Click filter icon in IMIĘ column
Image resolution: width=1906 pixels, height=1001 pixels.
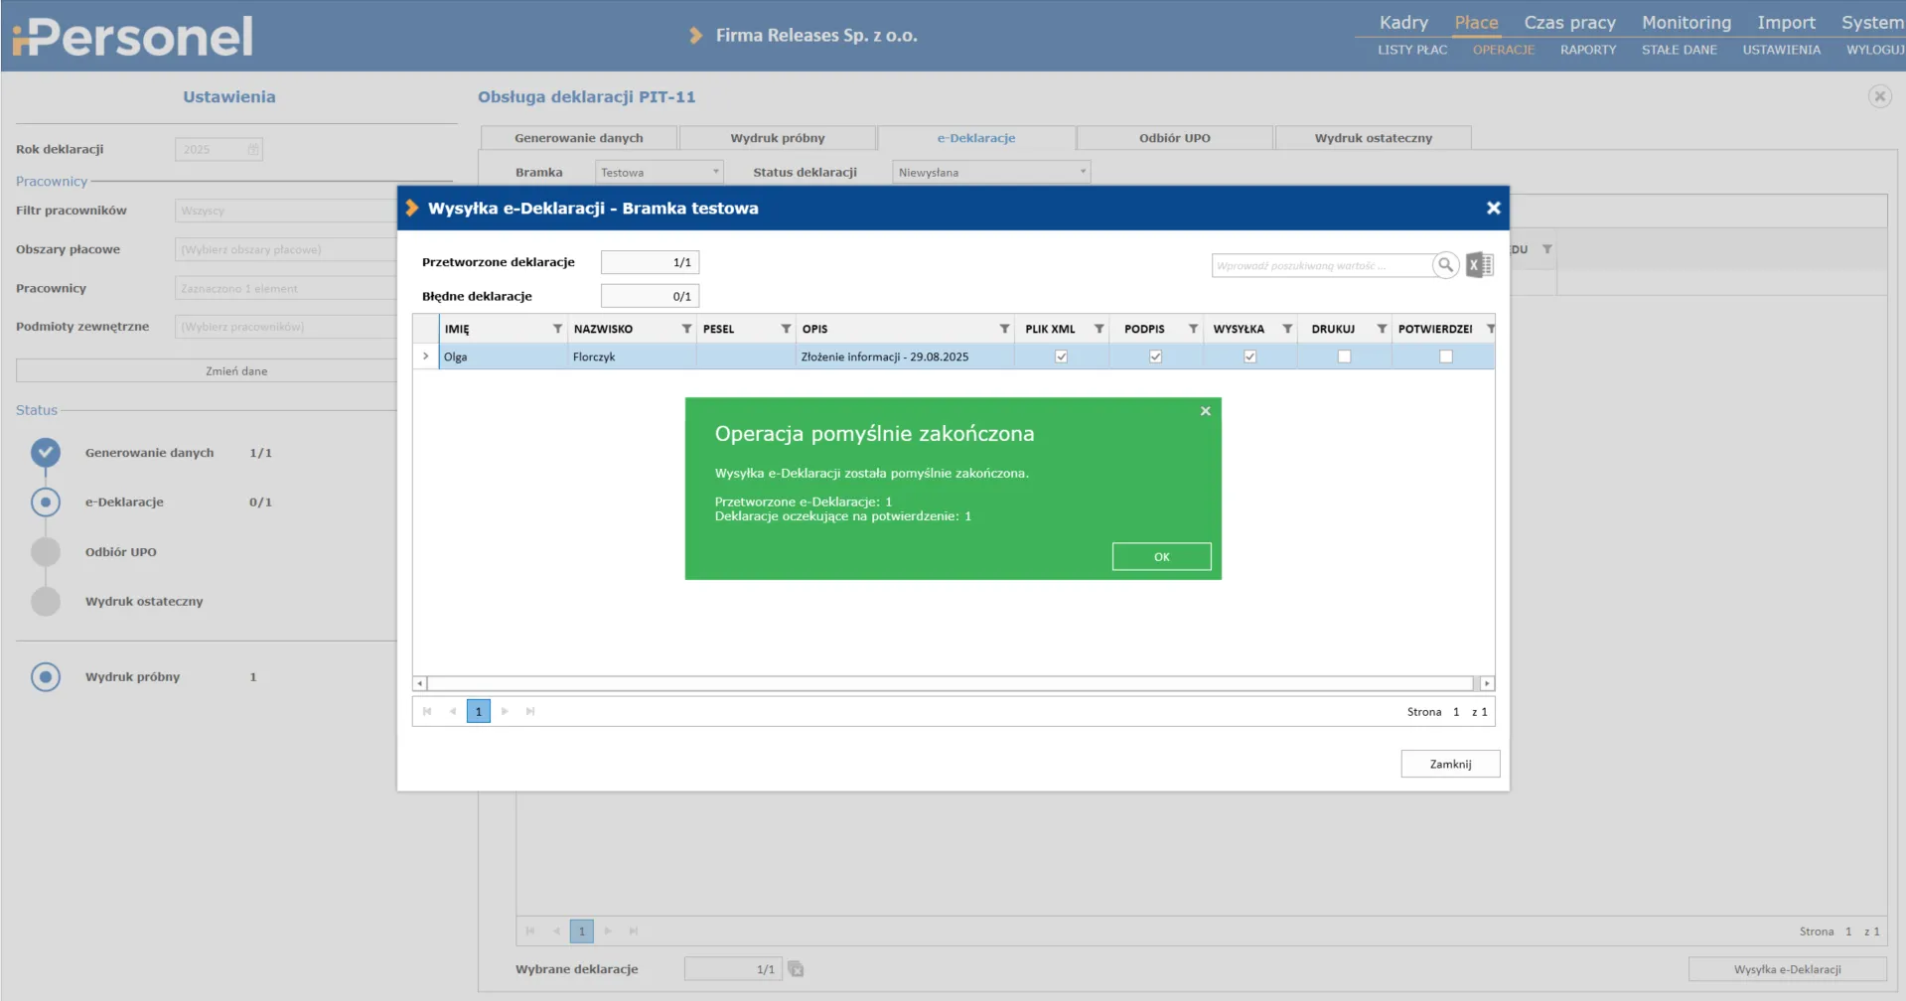pos(557,329)
